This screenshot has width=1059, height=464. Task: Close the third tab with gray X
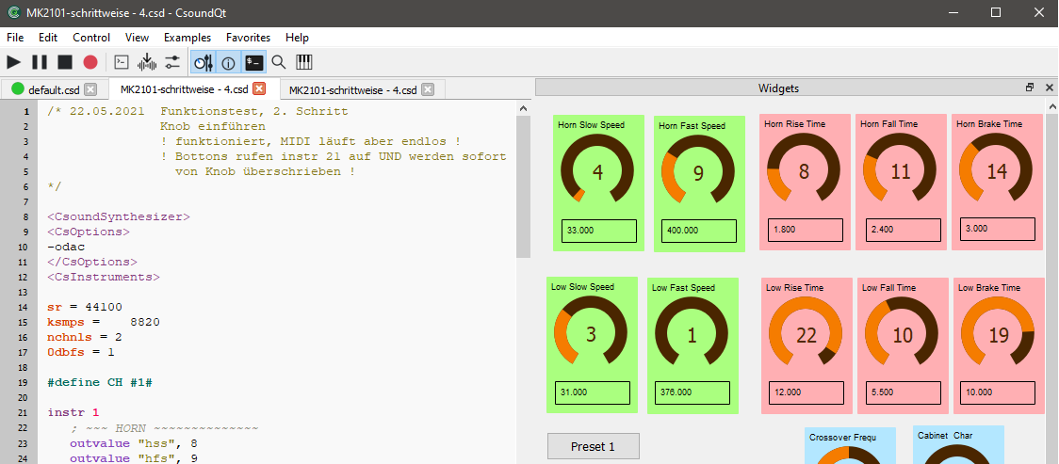point(428,89)
